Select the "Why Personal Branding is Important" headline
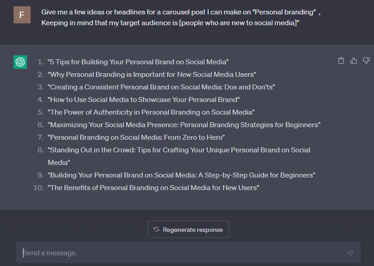The image size is (374, 266). (152, 75)
